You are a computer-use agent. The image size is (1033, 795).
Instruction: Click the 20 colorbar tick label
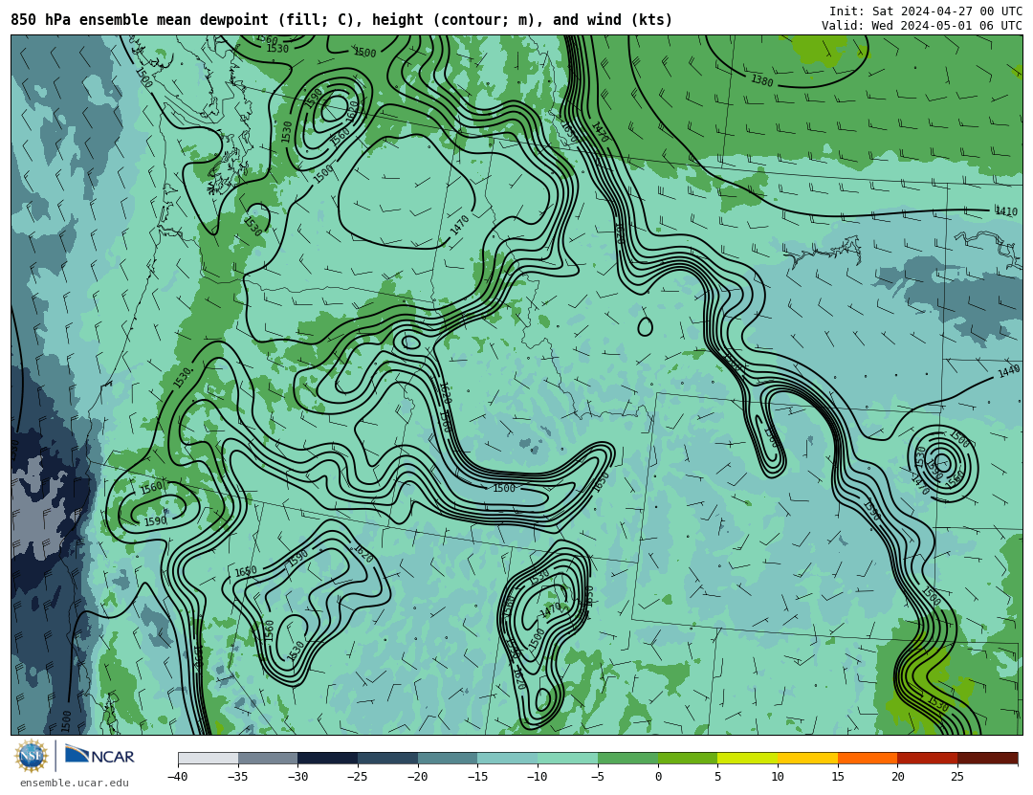click(898, 777)
